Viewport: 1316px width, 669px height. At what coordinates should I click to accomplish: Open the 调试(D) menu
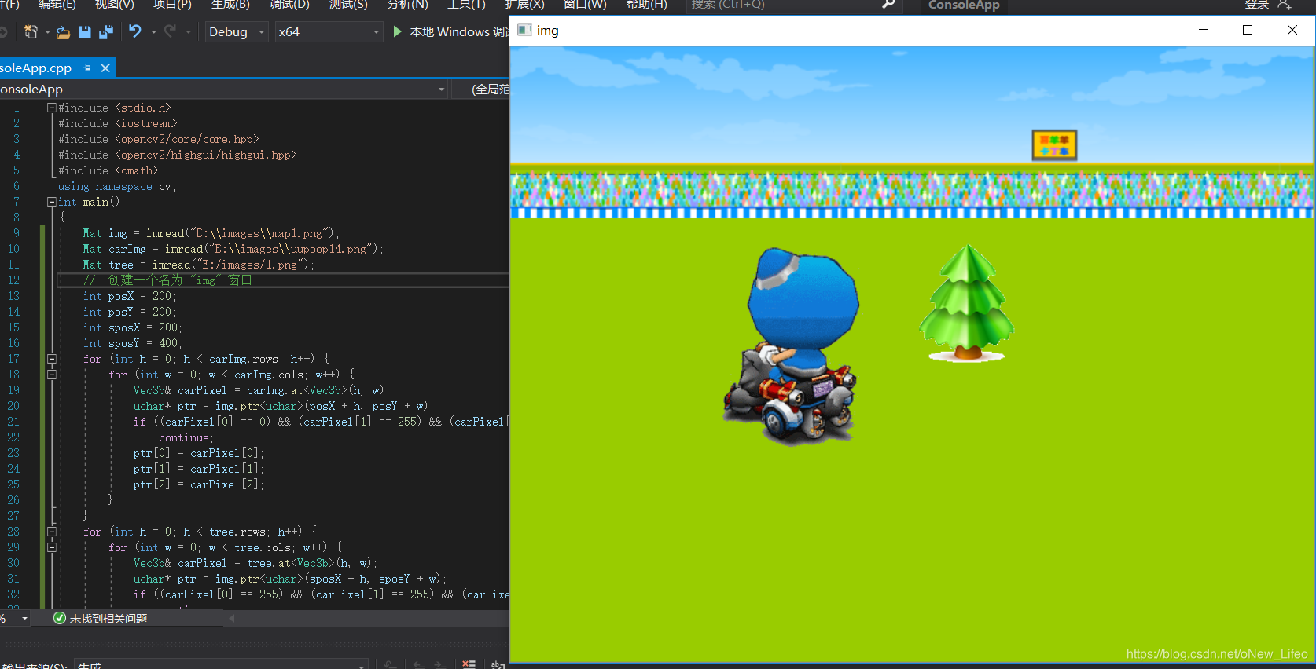[289, 5]
